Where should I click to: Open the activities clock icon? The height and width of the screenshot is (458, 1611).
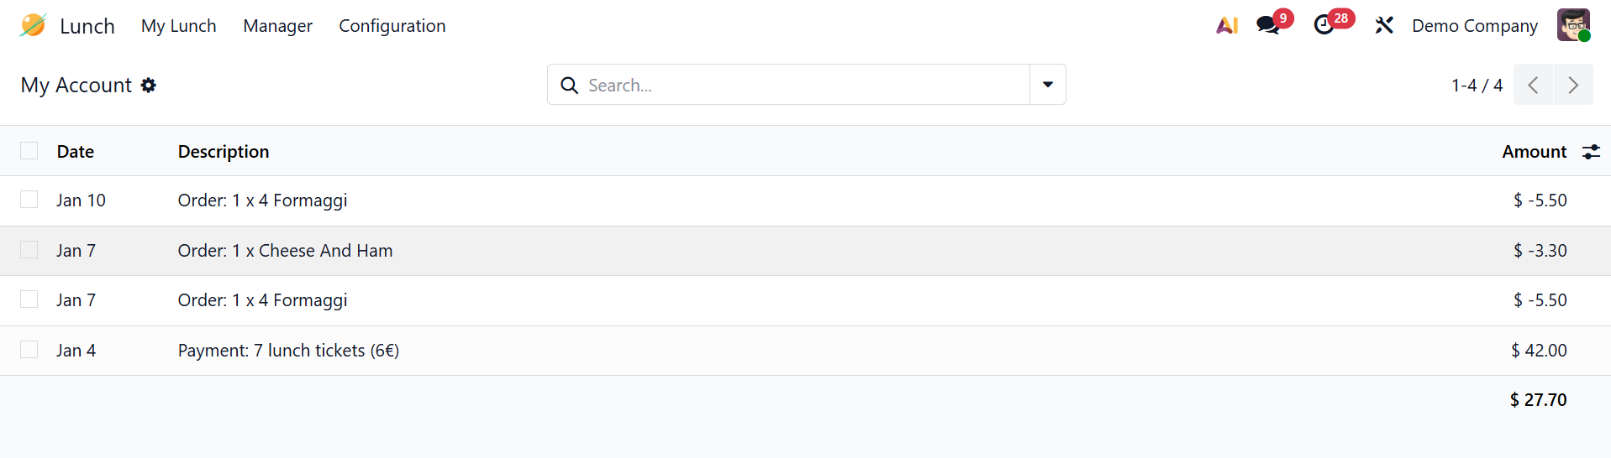pos(1324,25)
